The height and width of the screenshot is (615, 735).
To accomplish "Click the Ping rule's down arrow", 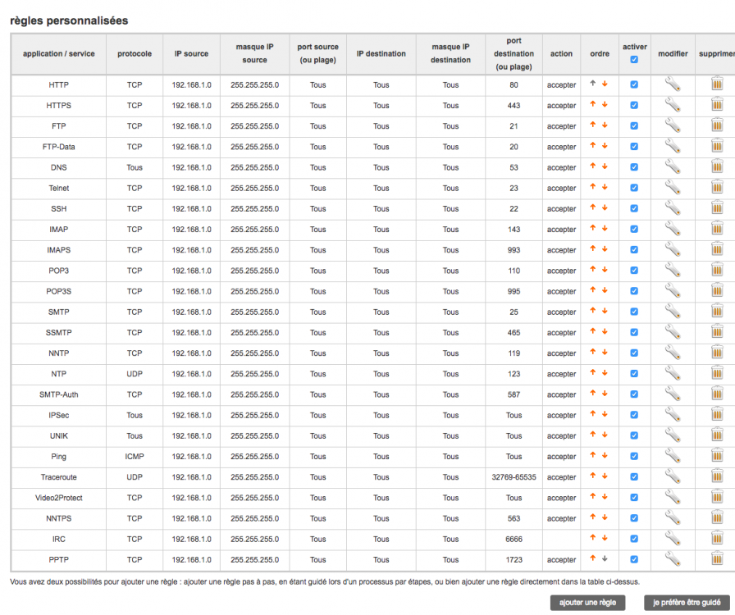I will click(x=605, y=456).
